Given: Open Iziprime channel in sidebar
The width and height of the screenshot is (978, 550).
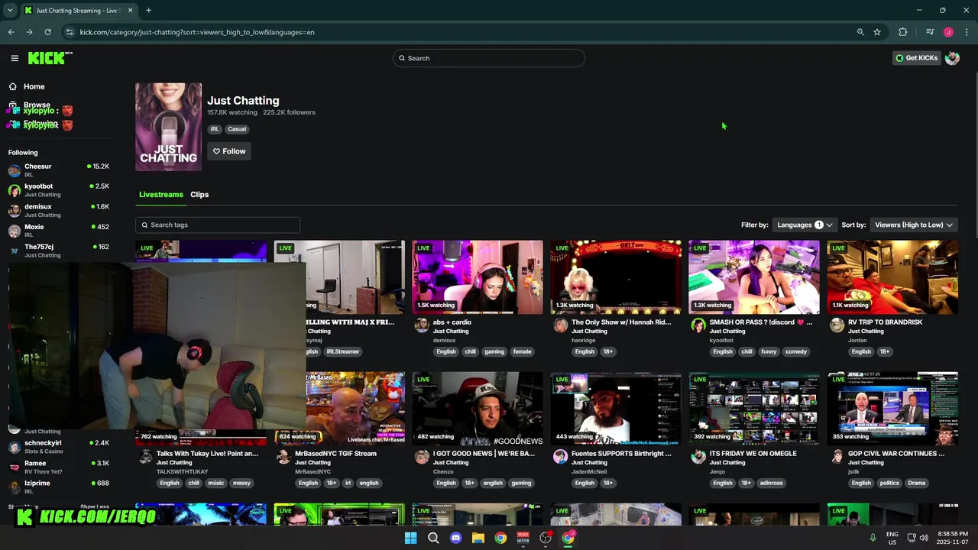Looking at the screenshot, I should tap(59, 487).
